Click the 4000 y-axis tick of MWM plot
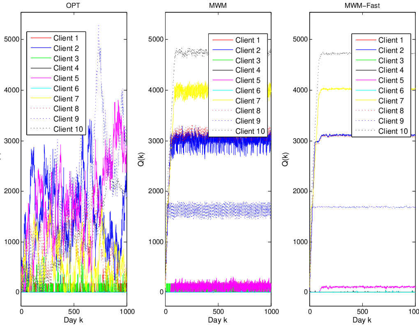This screenshot has height=327, width=419. tap(156, 90)
